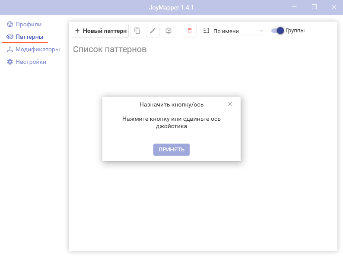Click the arrow of the sort combo box

click(x=261, y=31)
